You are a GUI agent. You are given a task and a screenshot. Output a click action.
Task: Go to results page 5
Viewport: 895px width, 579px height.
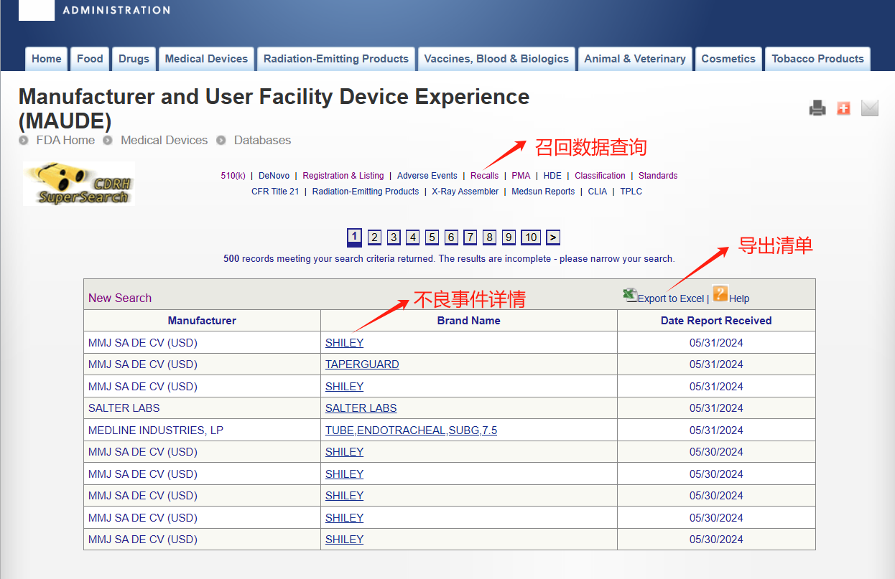click(432, 237)
